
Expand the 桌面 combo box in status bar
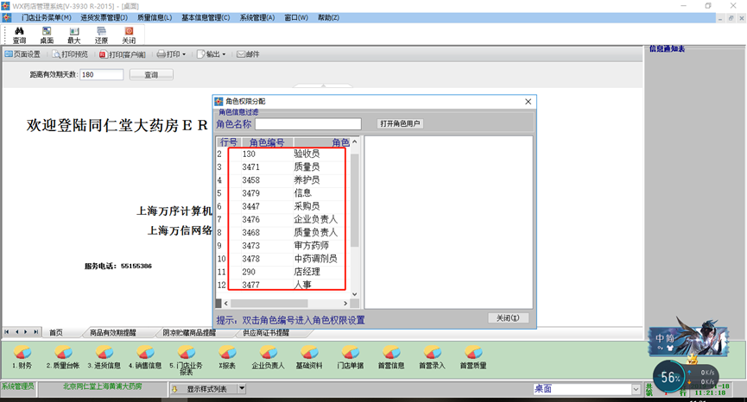click(636, 389)
